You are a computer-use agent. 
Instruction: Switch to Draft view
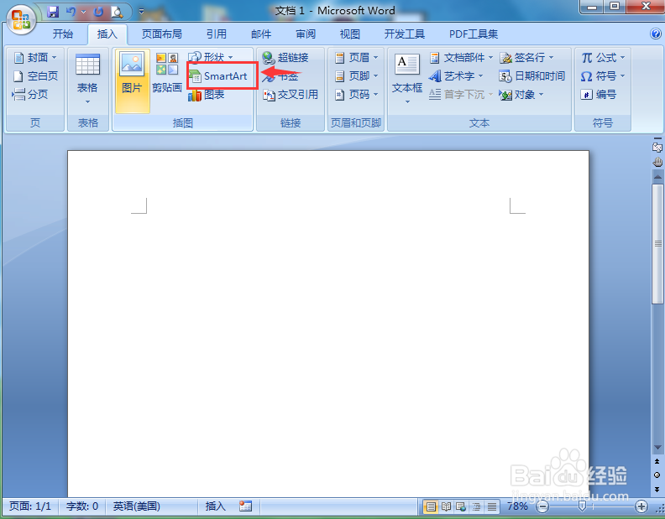pyautogui.click(x=491, y=506)
